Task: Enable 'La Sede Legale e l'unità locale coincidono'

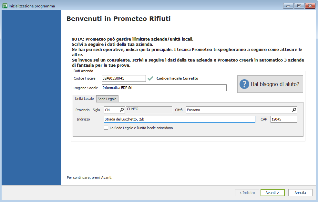Action: pos(106,128)
